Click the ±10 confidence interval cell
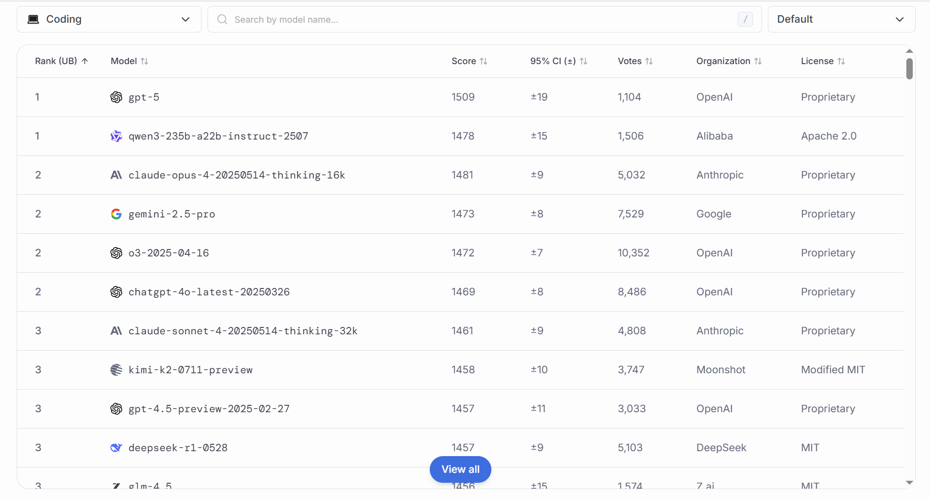This screenshot has height=500, width=930. pyautogui.click(x=539, y=370)
